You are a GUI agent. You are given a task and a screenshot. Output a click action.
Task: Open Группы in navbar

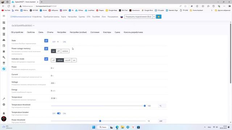click(x=82, y=17)
